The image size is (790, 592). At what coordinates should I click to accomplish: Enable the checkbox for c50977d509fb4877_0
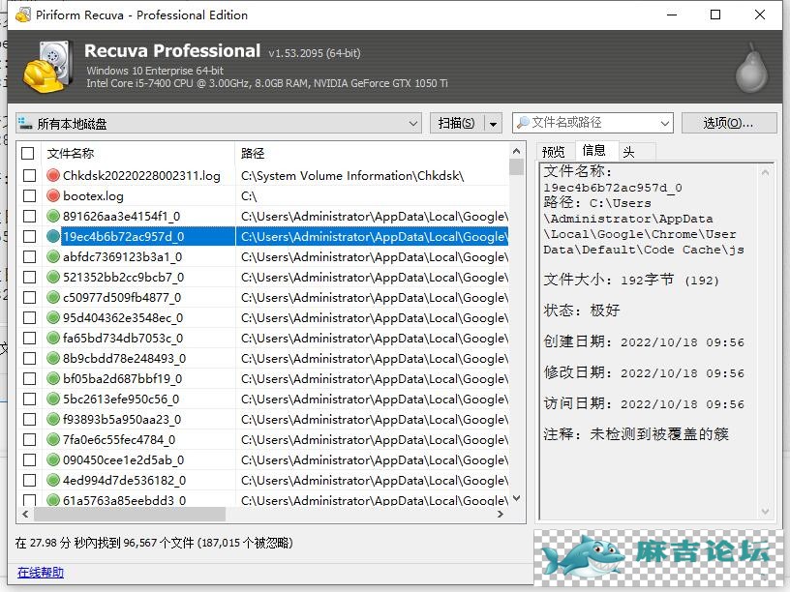point(30,297)
